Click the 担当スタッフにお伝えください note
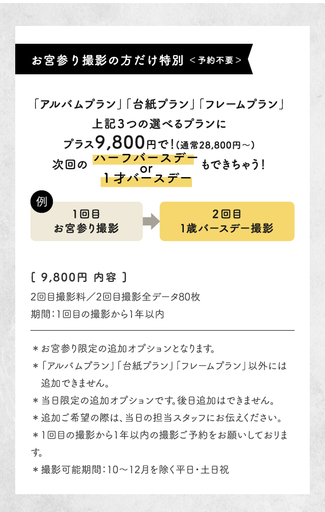This screenshot has width=325, height=512. pyautogui.click(x=157, y=418)
